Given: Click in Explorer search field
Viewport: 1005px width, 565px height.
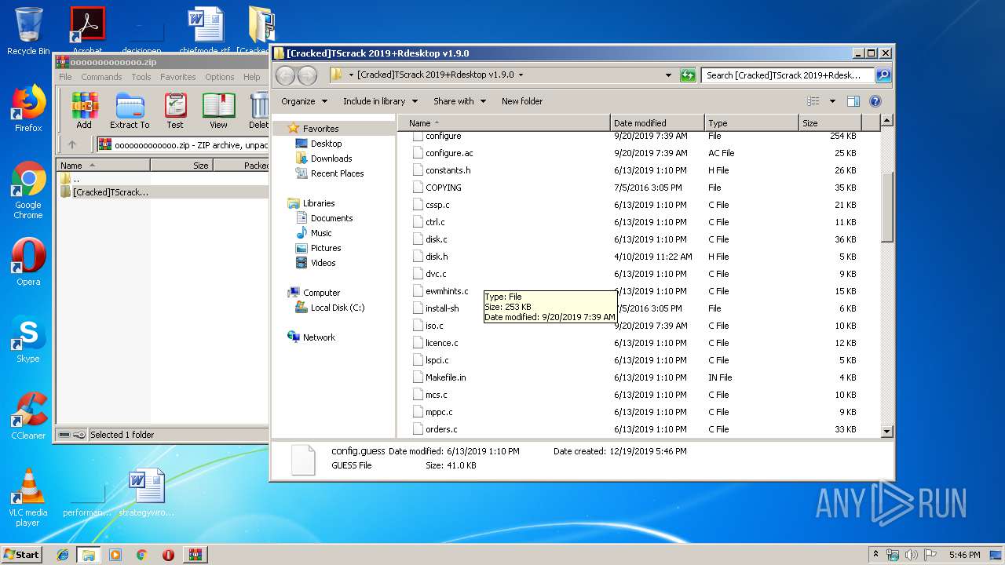Looking at the screenshot, I should [x=788, y=75].
